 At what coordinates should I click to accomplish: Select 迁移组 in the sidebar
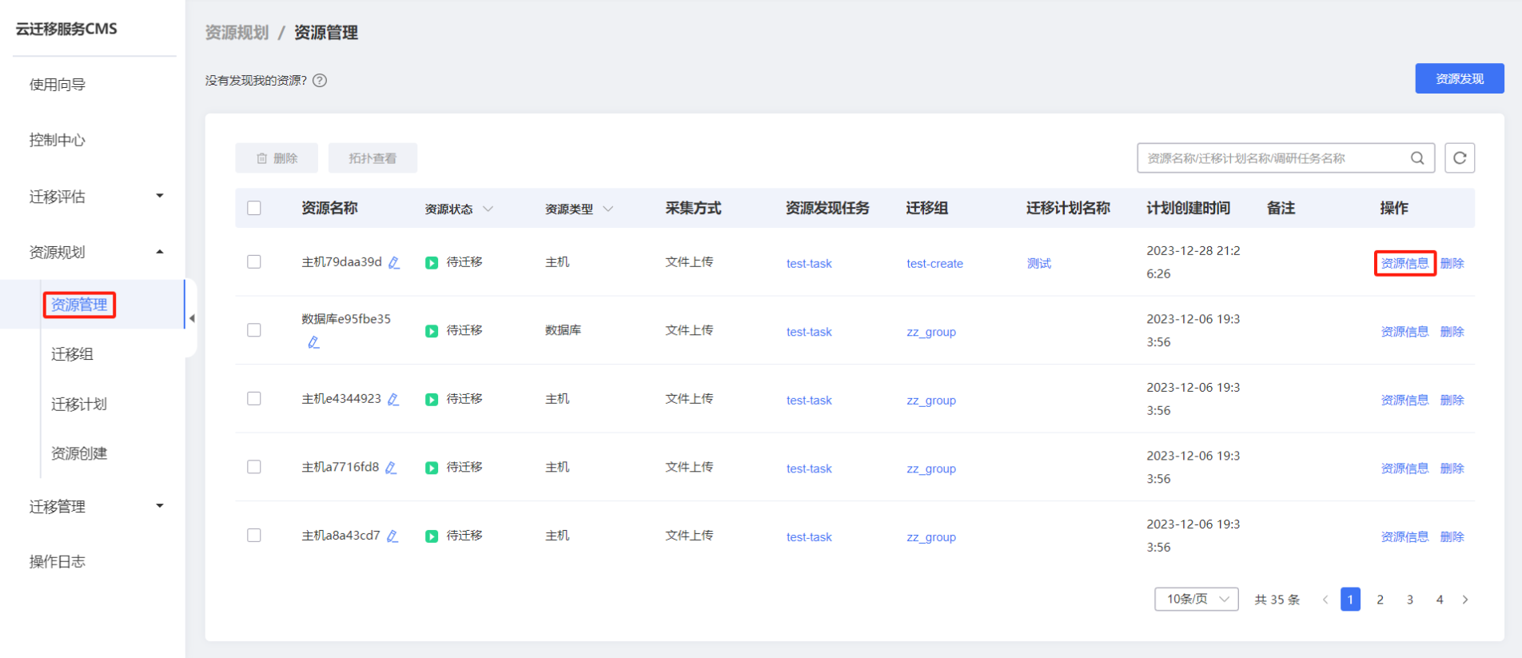pos(72,354)
